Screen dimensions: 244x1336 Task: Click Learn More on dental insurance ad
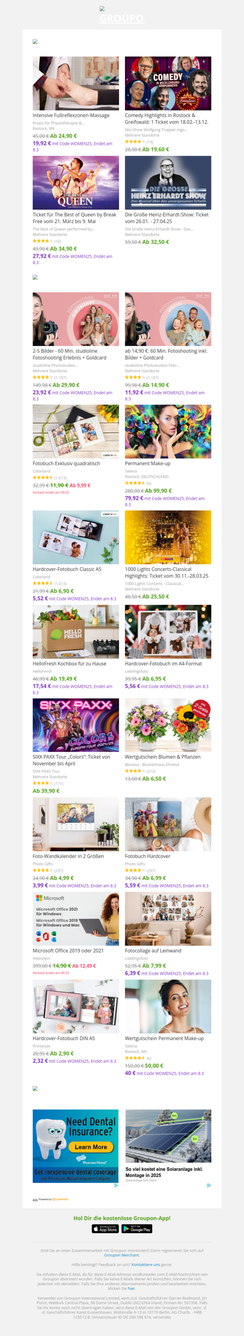pos(91,1147)
